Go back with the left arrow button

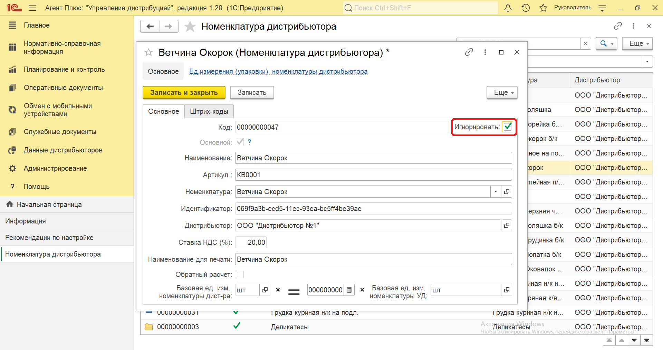(x=150, y=27)
